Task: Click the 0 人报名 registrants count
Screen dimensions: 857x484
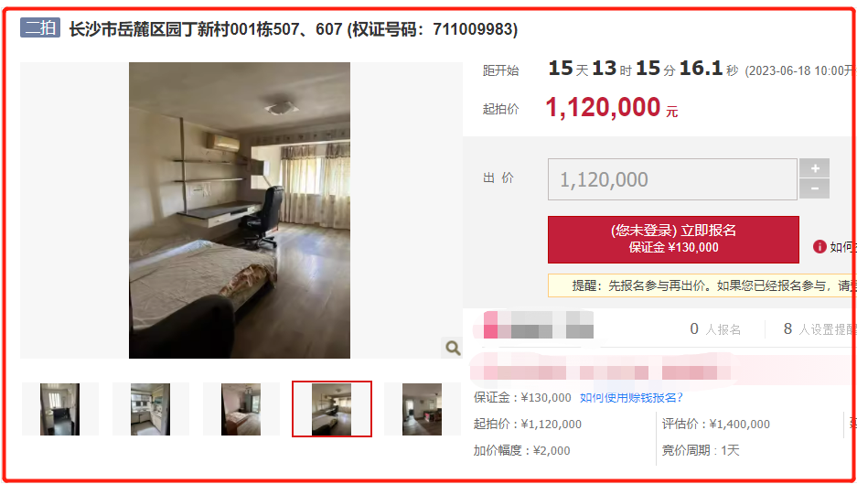Action: point(715,328)
